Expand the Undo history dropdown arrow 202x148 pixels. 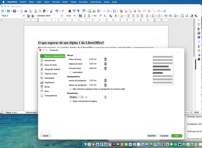tap(60, 11)
